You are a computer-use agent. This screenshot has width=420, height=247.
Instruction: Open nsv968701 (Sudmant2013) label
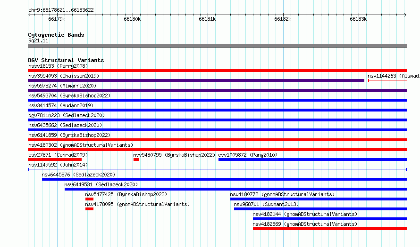tap(266, 204)
